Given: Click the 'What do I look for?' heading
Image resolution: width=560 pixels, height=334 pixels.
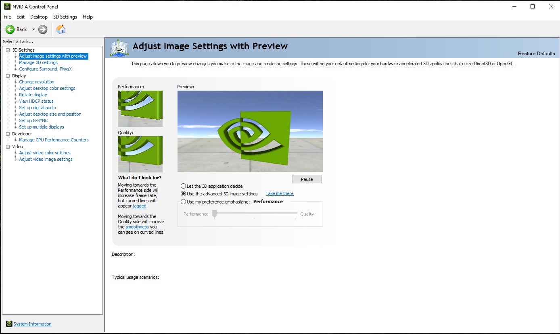Looking at the screenshot, I should 140,178.
